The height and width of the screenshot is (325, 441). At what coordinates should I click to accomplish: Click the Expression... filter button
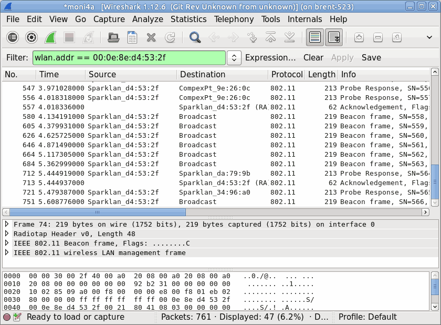pyautogui.click(x=270, y=58)
